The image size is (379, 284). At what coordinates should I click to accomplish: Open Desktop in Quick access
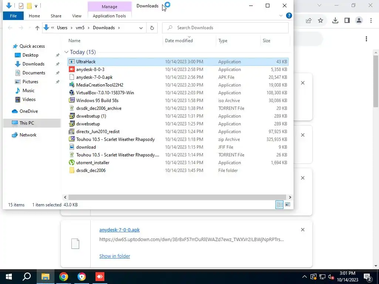(x=30, y=55)
